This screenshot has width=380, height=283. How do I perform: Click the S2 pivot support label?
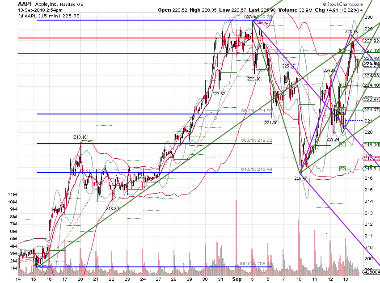pos(342,169)
